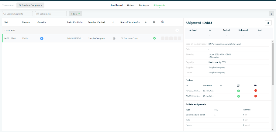Click the blue capacity check badge
The image size is (276, 132).
(42, 38)
